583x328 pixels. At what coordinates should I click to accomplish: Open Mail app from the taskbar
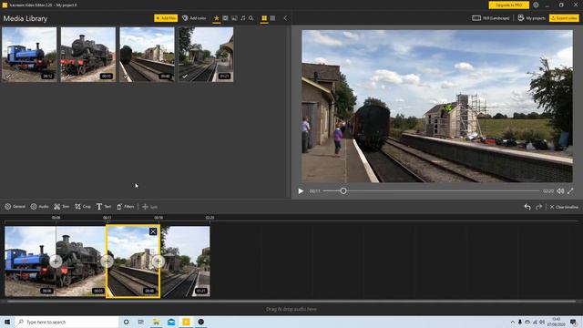point(171,322)
